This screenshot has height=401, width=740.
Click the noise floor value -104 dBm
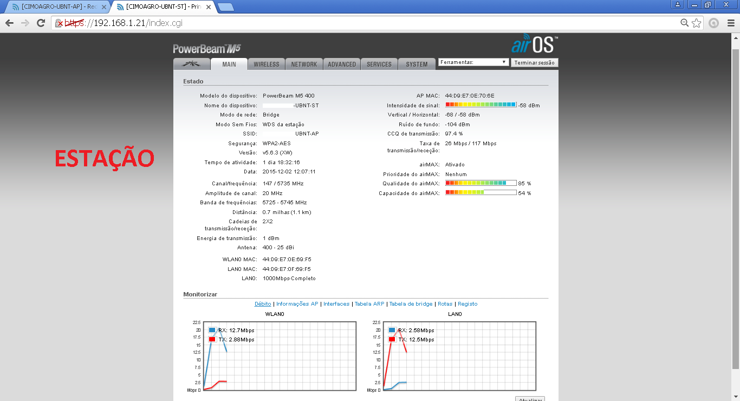click(458, 125)
